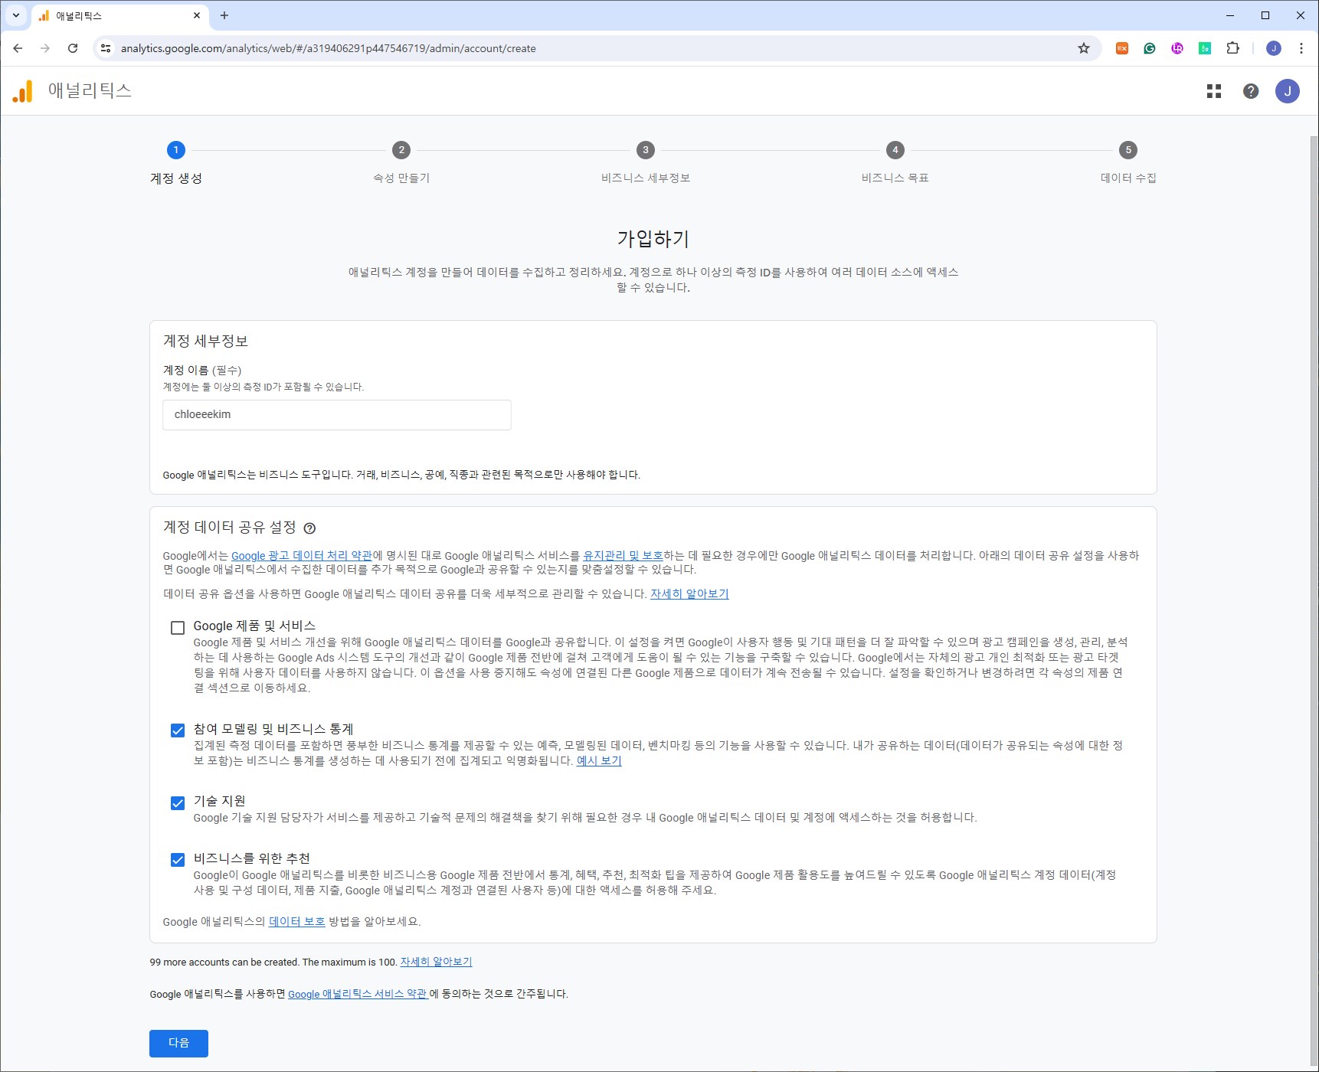The width and height of the screenshot is (1319, 1072).
Task: Click the Analytics logo icon
Action: [23, 91]
